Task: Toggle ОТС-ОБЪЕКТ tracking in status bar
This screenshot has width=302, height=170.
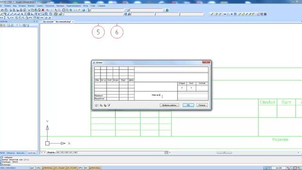Action: (x=59, y=168)
